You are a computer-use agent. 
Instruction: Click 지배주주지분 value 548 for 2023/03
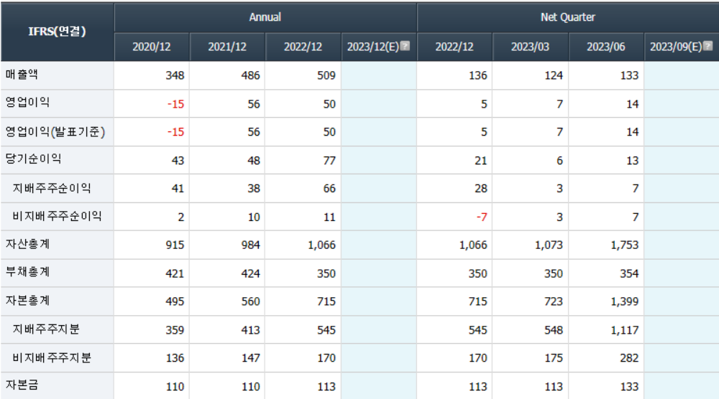554,330
